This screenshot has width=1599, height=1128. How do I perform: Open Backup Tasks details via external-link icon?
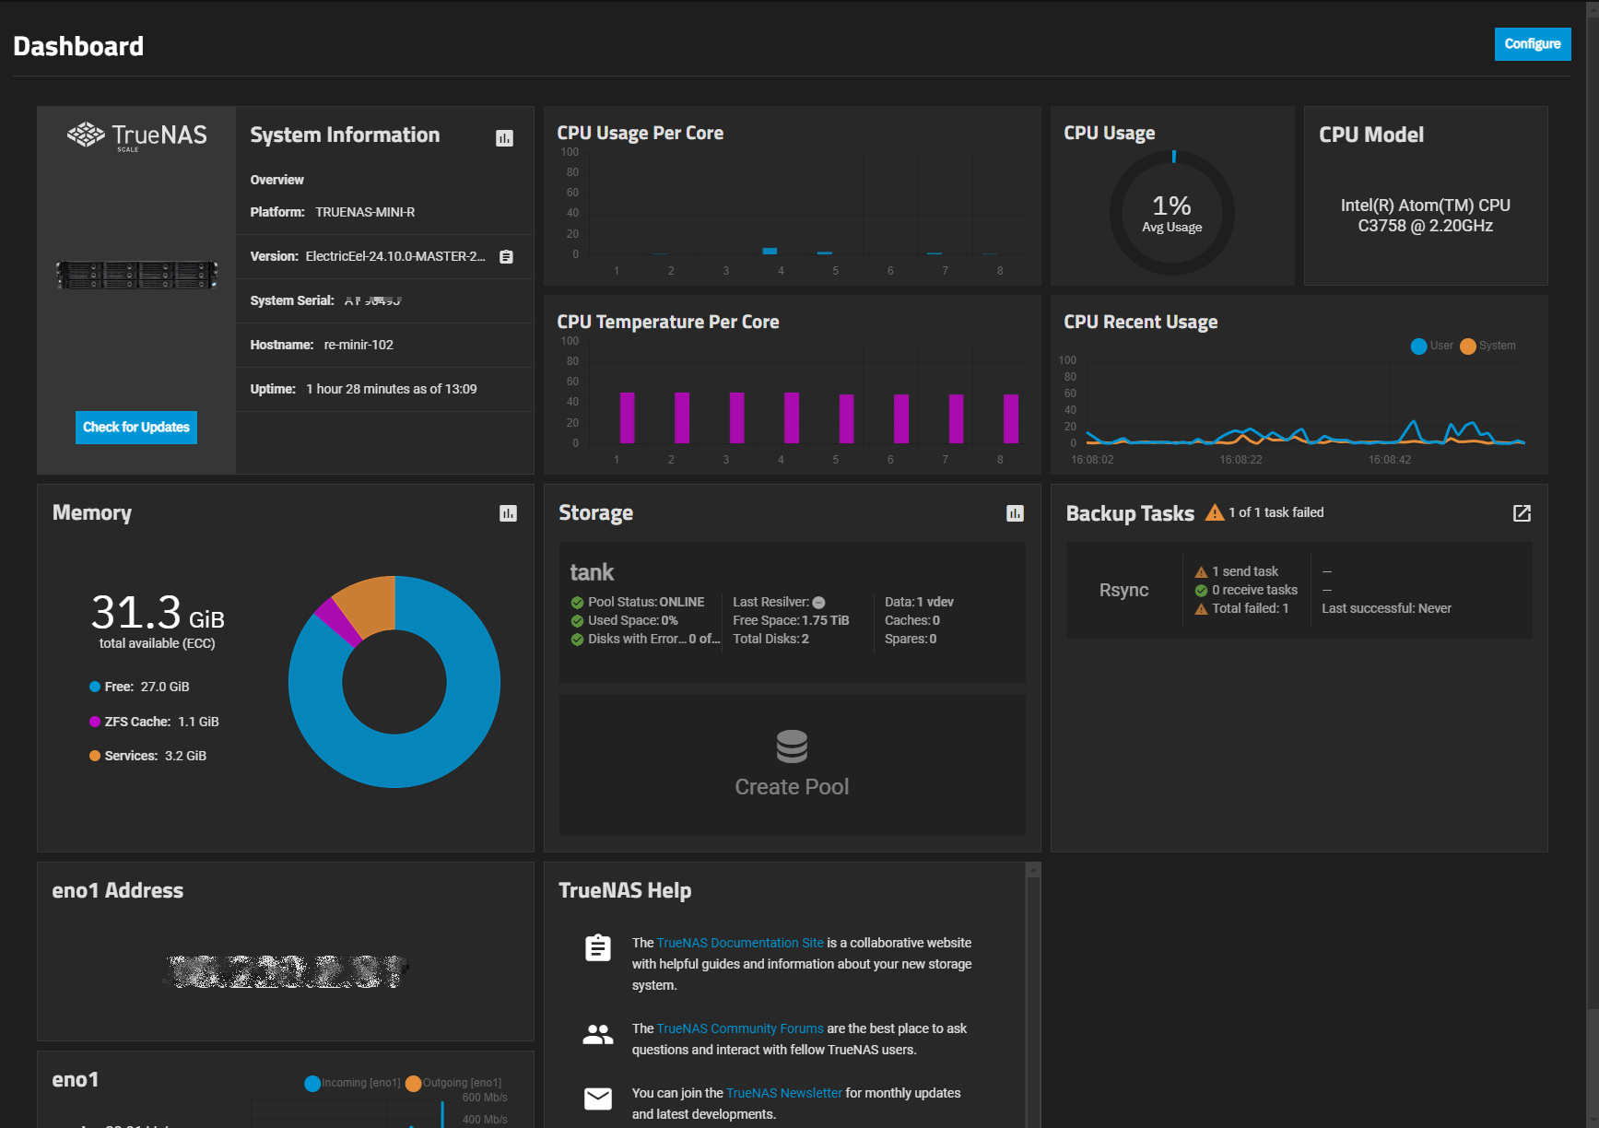(1522, 513)
